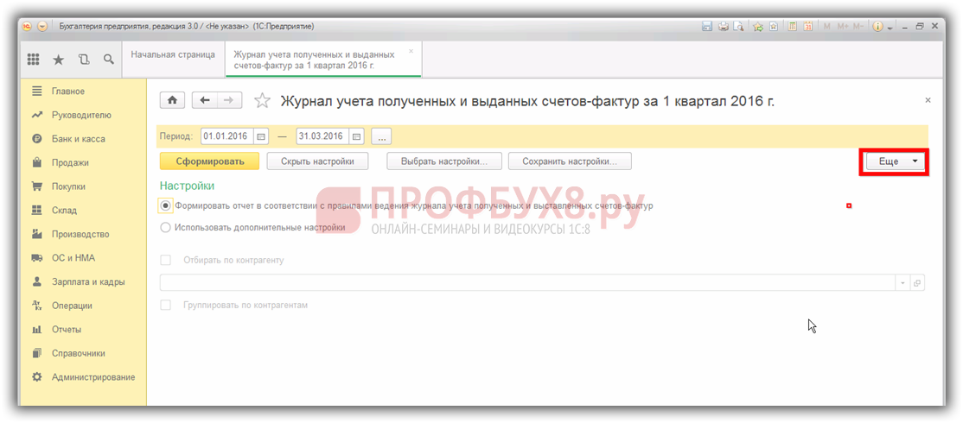Click the printer icon in title bar
The width and height of the screenshot is (963, 423).
(x=723, y=27)
